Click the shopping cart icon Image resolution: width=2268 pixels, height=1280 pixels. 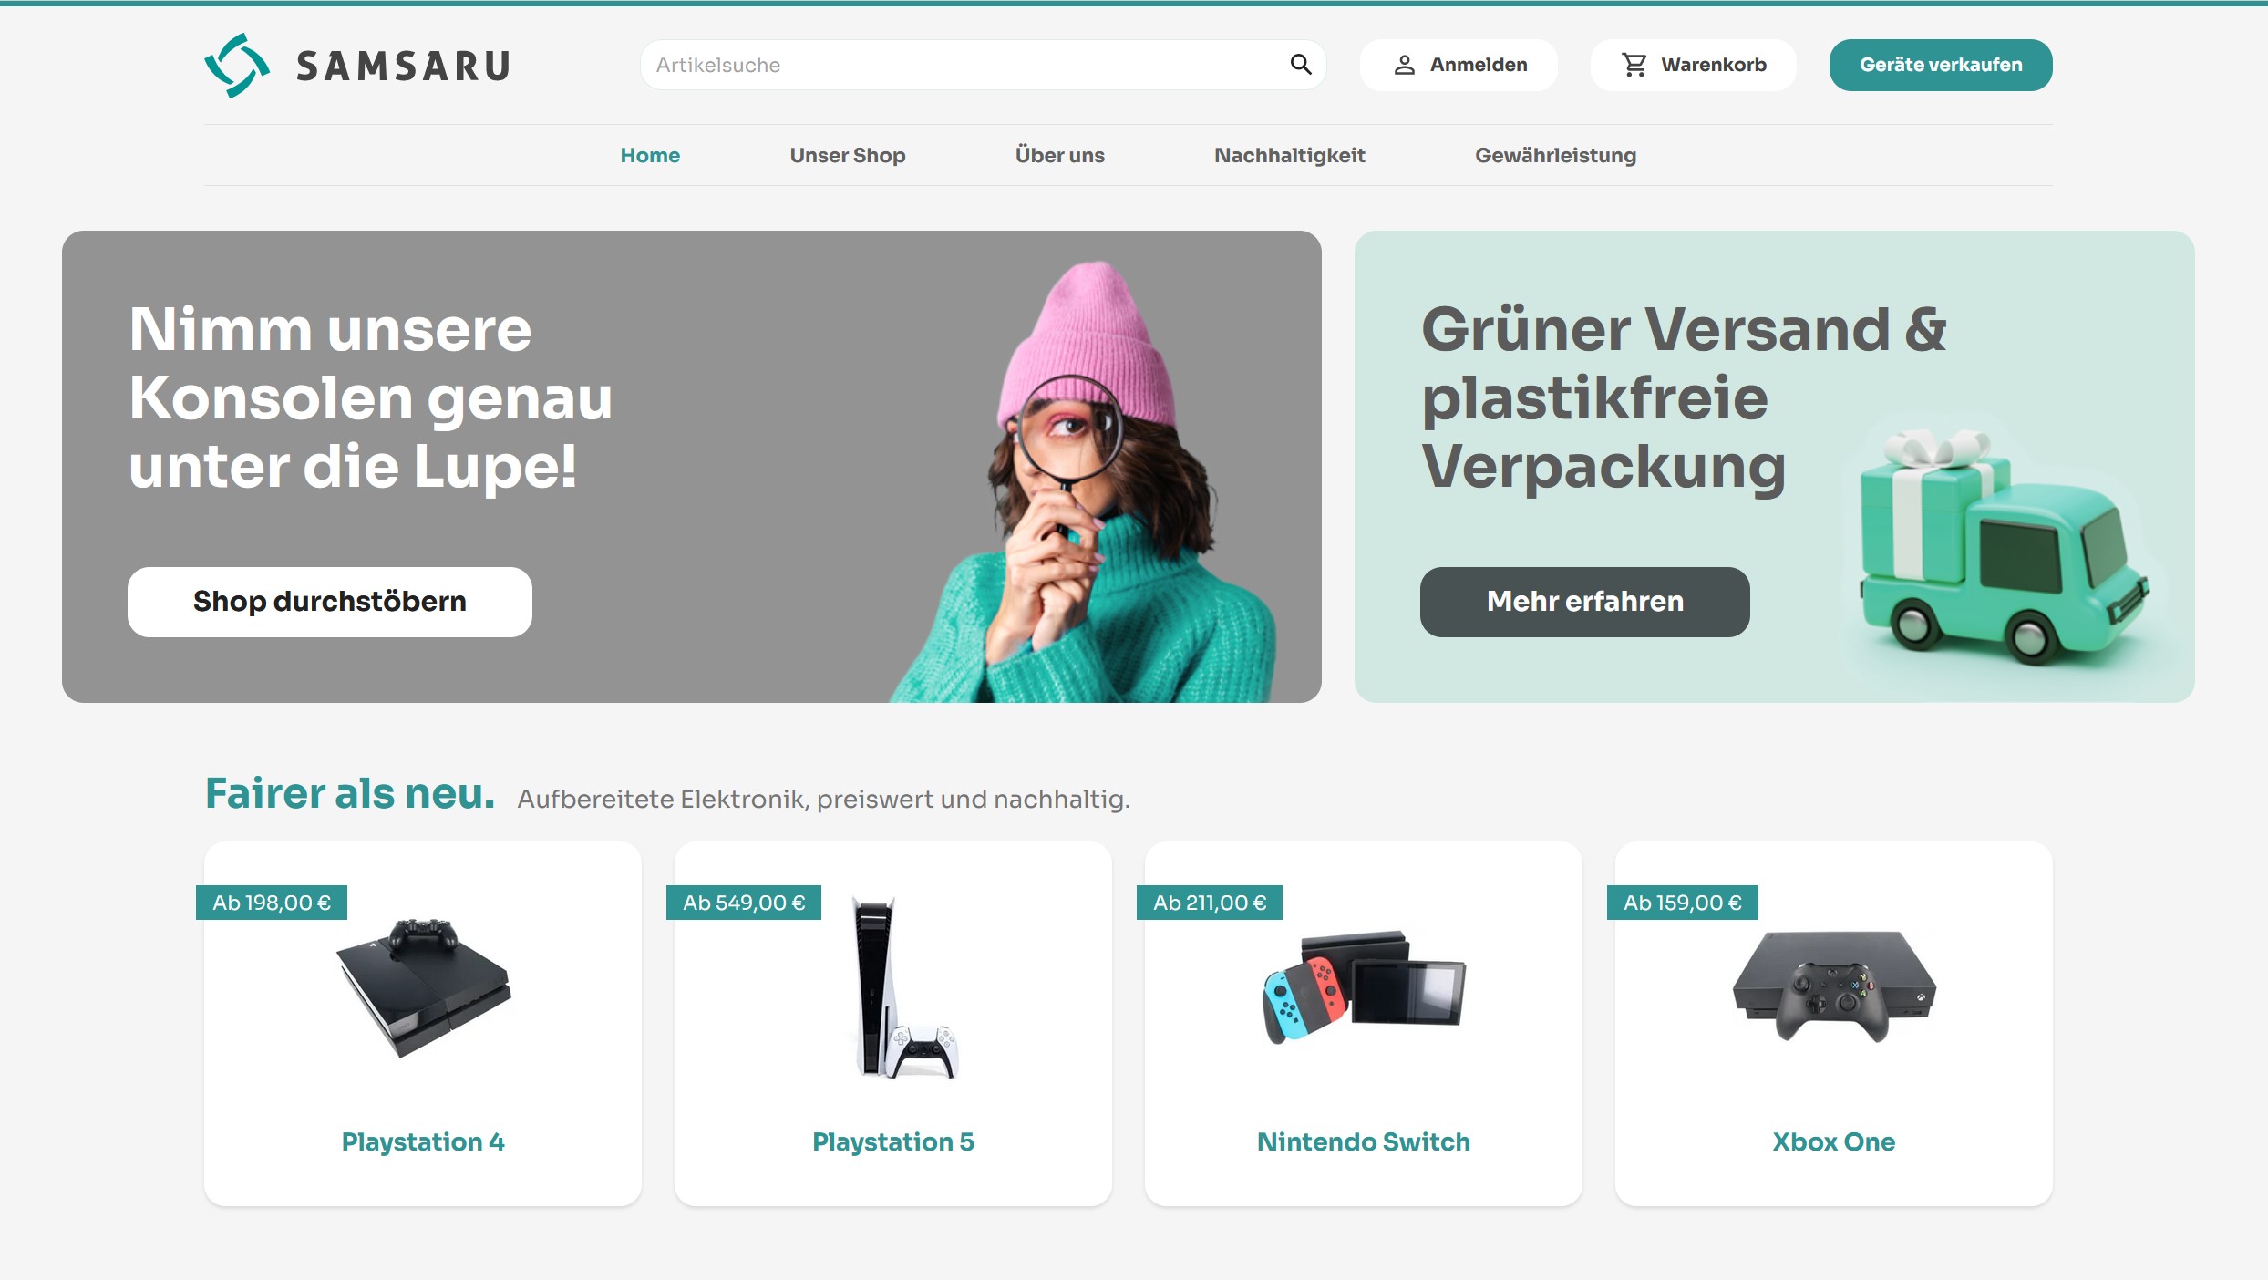1634,65
